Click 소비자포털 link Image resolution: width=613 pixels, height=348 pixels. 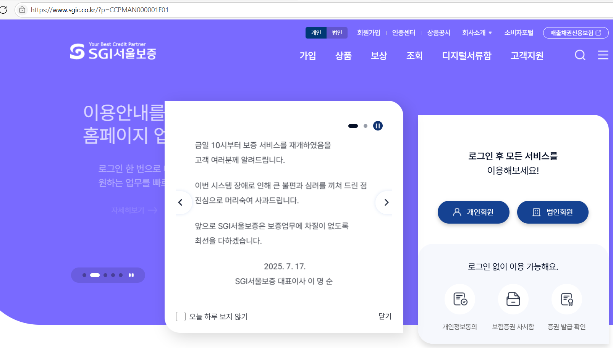[519, 33]
